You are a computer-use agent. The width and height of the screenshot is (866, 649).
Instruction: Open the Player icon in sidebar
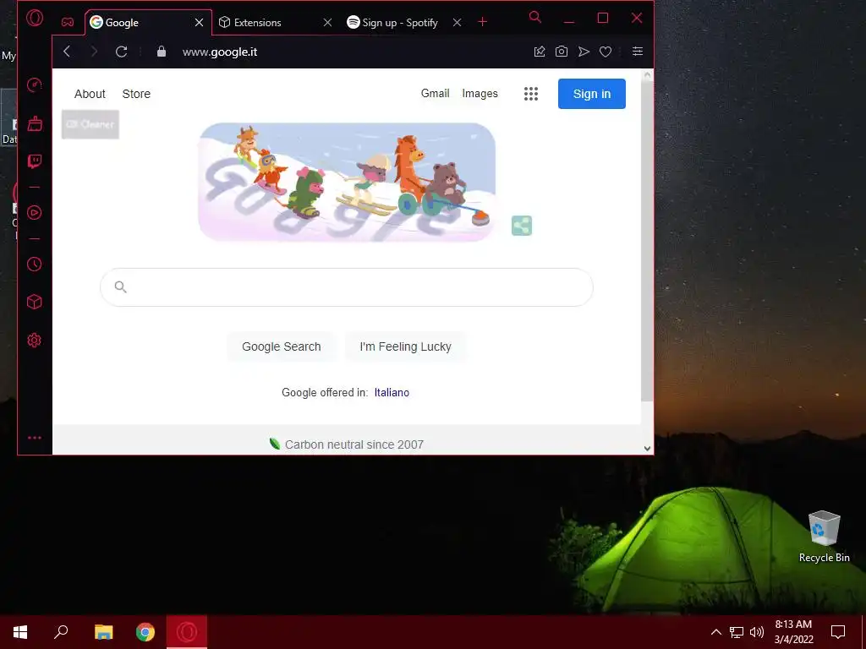click(x=34, y=213)
